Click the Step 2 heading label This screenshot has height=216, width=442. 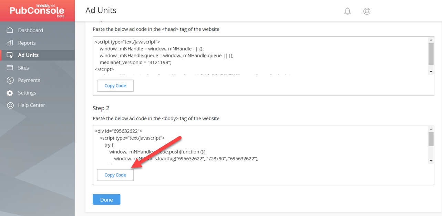tap(101, 108)
